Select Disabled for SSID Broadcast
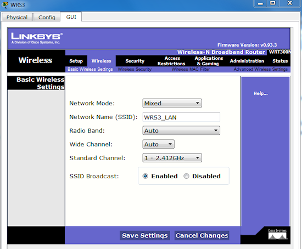The image size is (302, 249). click(x=186, y=176)
